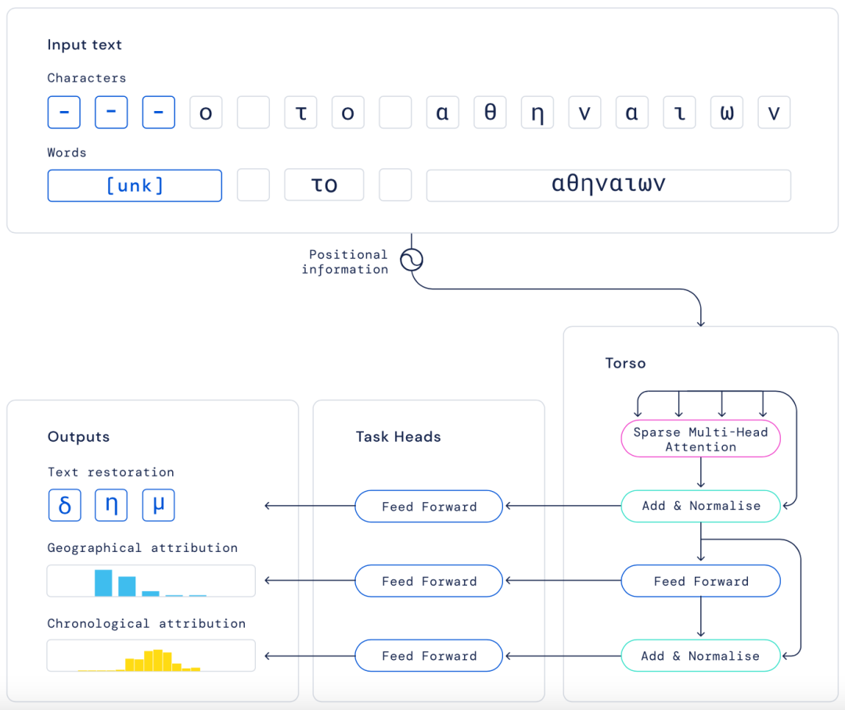The height and width of the screenshot is (710, 845).
Task: Select the restored μ output character
Action: [x=158, y=505]
